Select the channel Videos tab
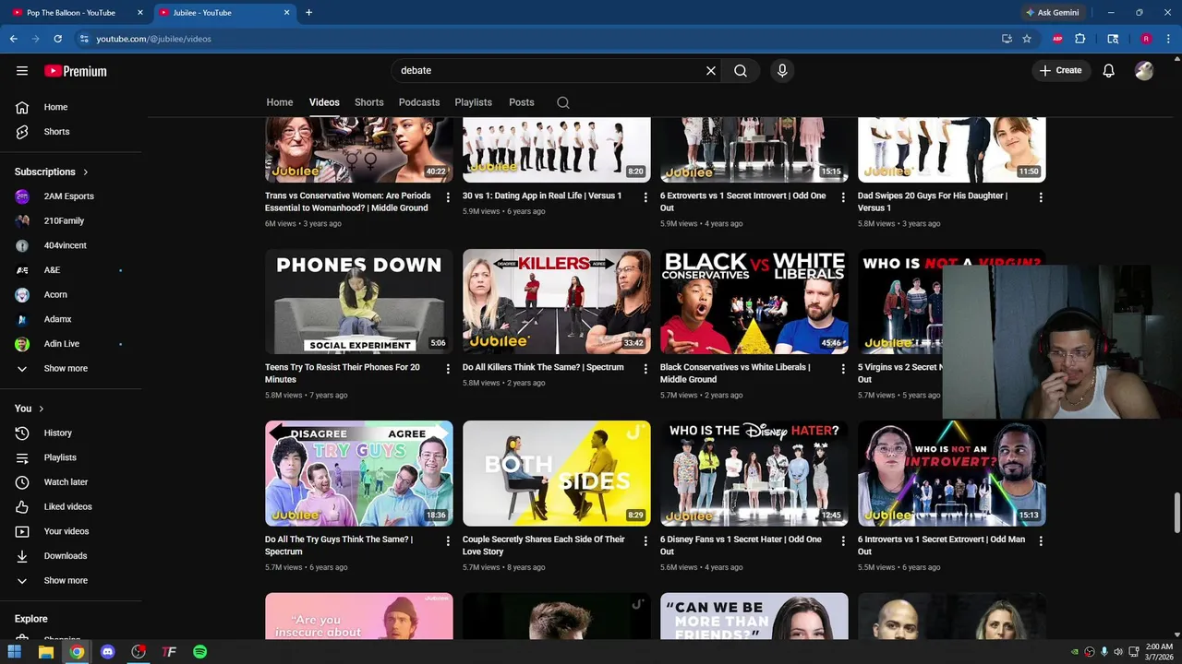This screenshot has height=664, width=1182. (x=324, y=102)
